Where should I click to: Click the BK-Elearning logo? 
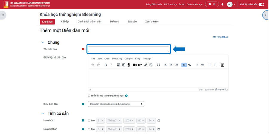[6, 4]
